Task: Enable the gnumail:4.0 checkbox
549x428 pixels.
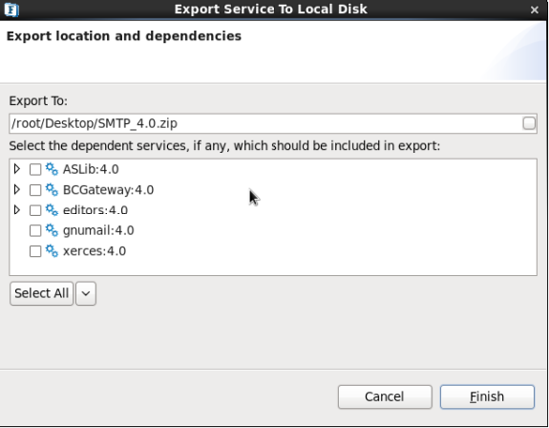Action: 35,231
